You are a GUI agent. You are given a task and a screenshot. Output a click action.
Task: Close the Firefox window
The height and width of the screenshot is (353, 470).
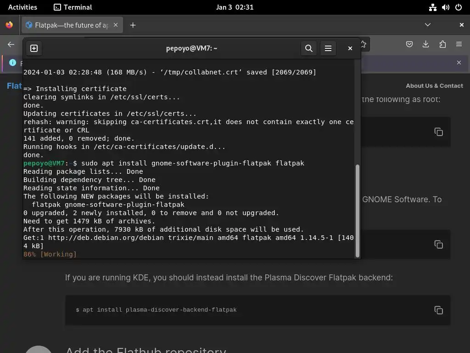462,25
